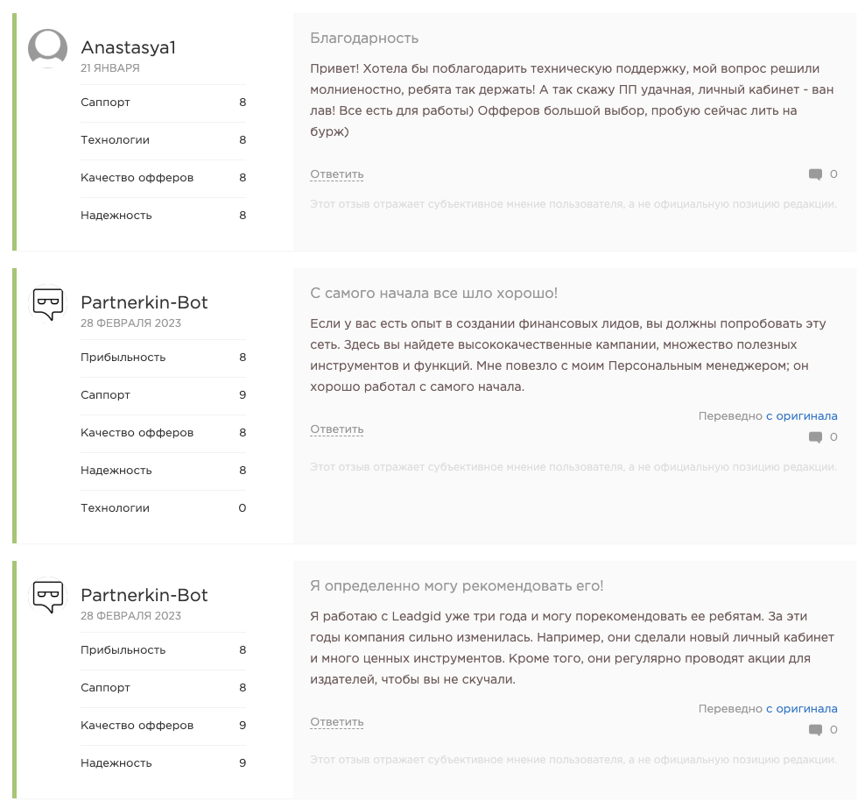Click "Прибыльность" rating row in the bottom review
865x808 pixels.
pos(163,650)
